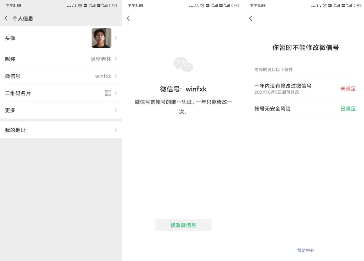
Task: Select the 头像 label
Action: [10, 38]
